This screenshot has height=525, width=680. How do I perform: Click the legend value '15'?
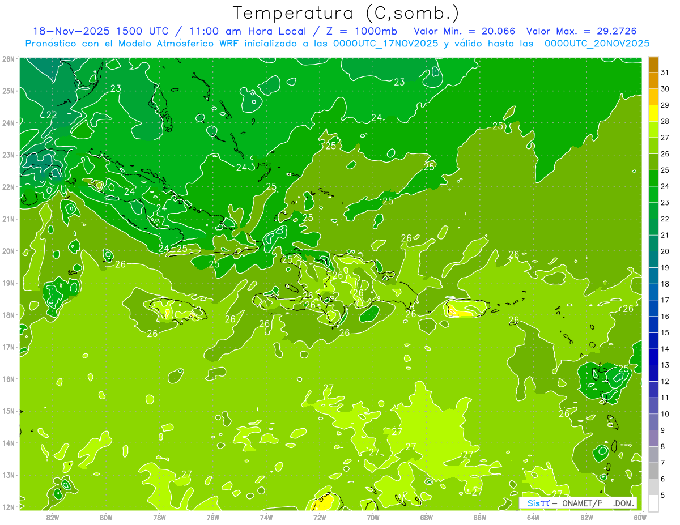665,332
